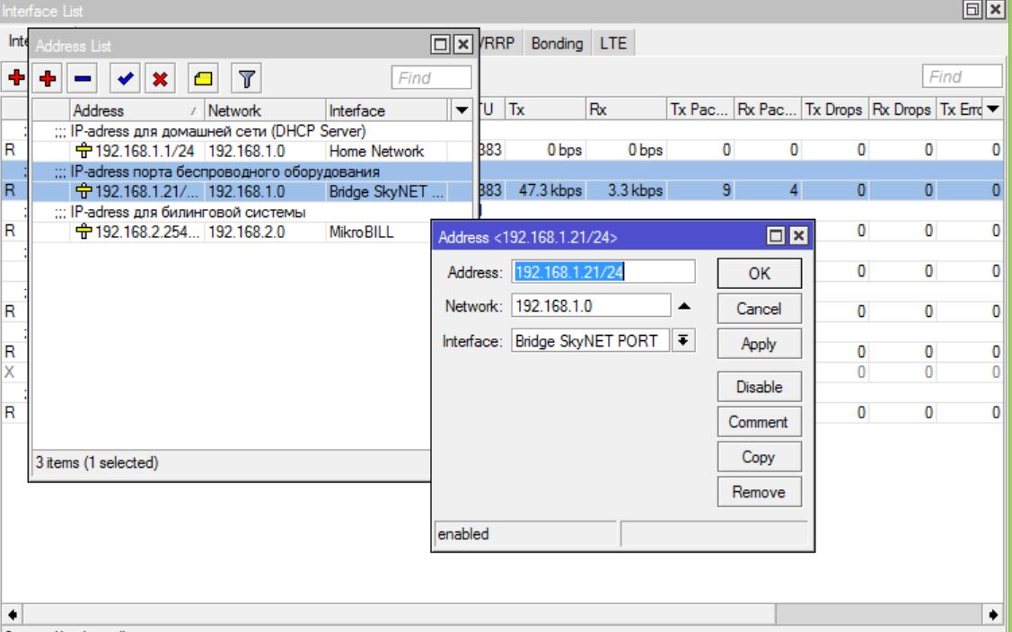Click the red plus Add button in Address List
The image size is (1012, 632).
pyautogui.click(x=46, y=79)
